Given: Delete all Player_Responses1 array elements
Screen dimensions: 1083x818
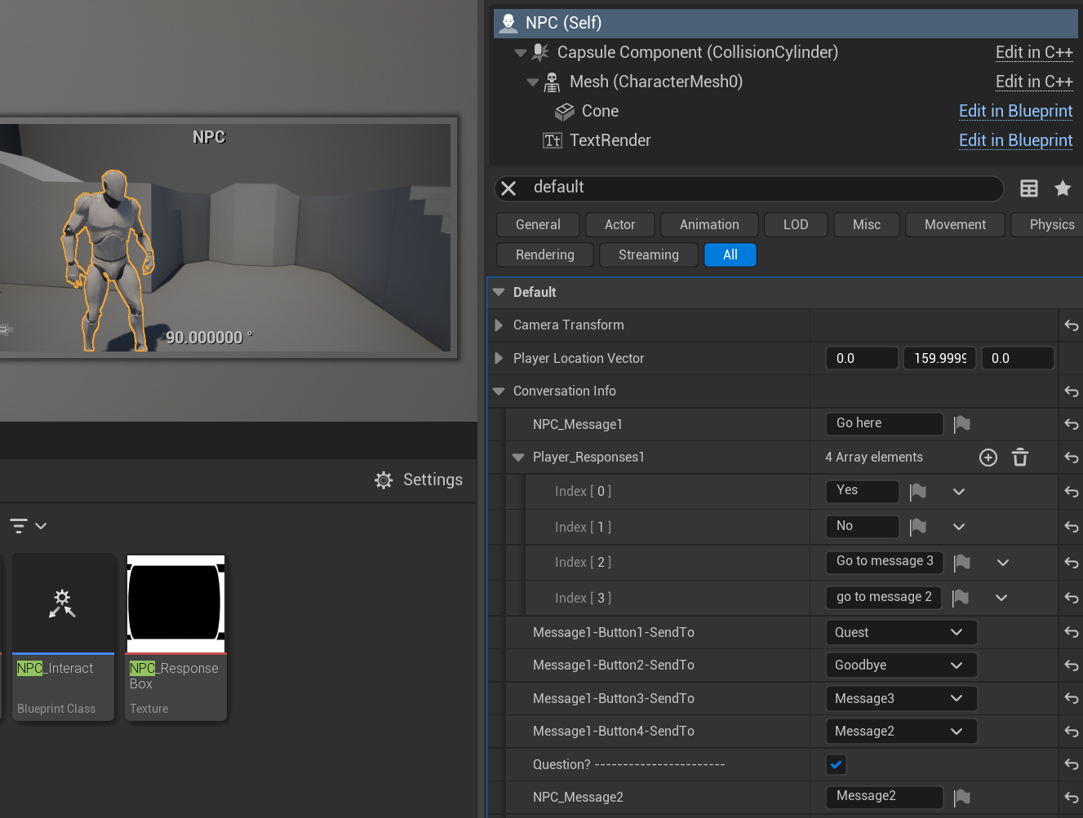Looking at the screenshot, I should point(1020,458).
